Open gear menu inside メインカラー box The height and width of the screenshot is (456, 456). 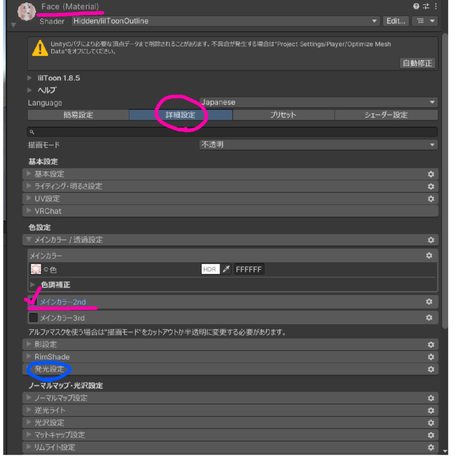point(429,255)
